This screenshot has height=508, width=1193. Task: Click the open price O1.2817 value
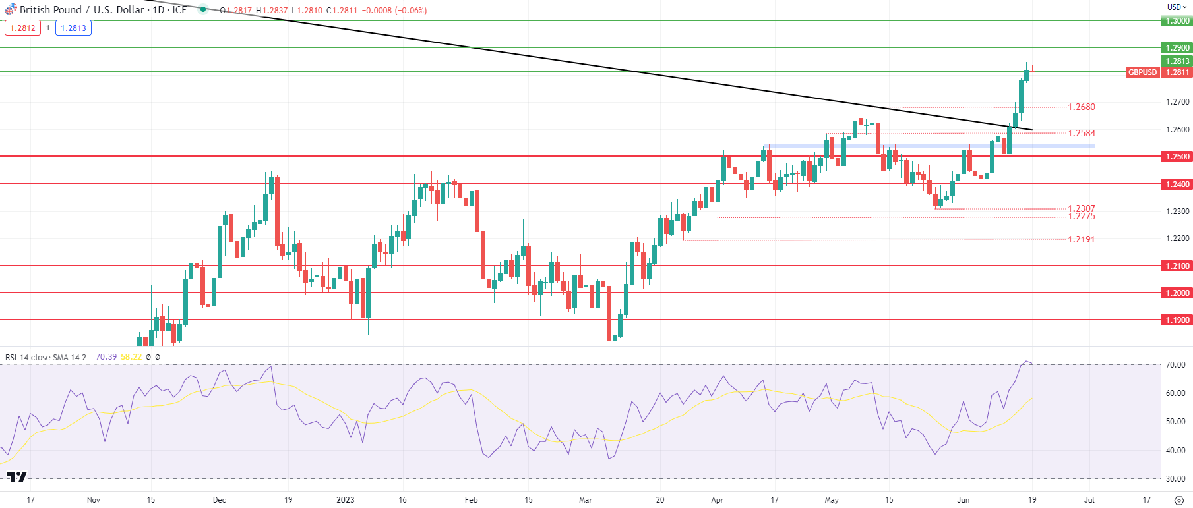236,11
